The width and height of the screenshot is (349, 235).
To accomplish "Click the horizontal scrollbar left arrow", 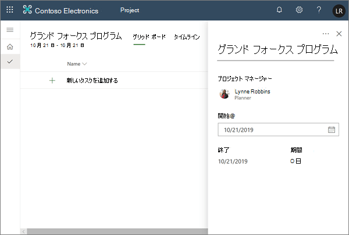I will (24, 232).
